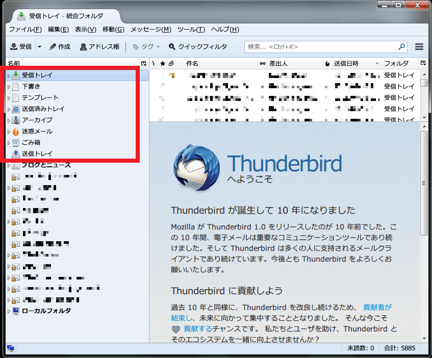Image resolution: width=432 pixels, height=358 pixels.
Task: Select the ごみ箱 trash folder
Action: click(x=31, y=143)
